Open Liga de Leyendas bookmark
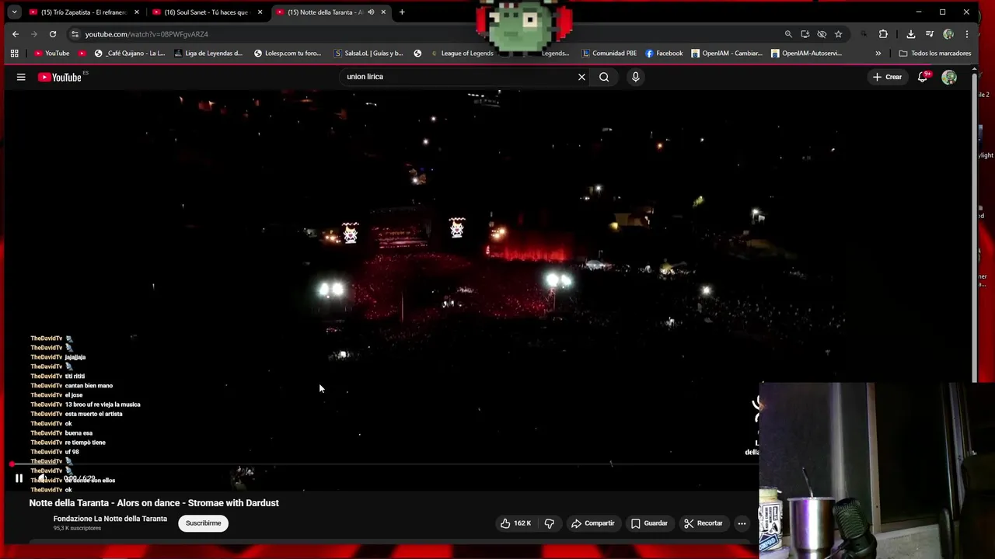The width and height of the screenshot is (995, 559). 208,54
